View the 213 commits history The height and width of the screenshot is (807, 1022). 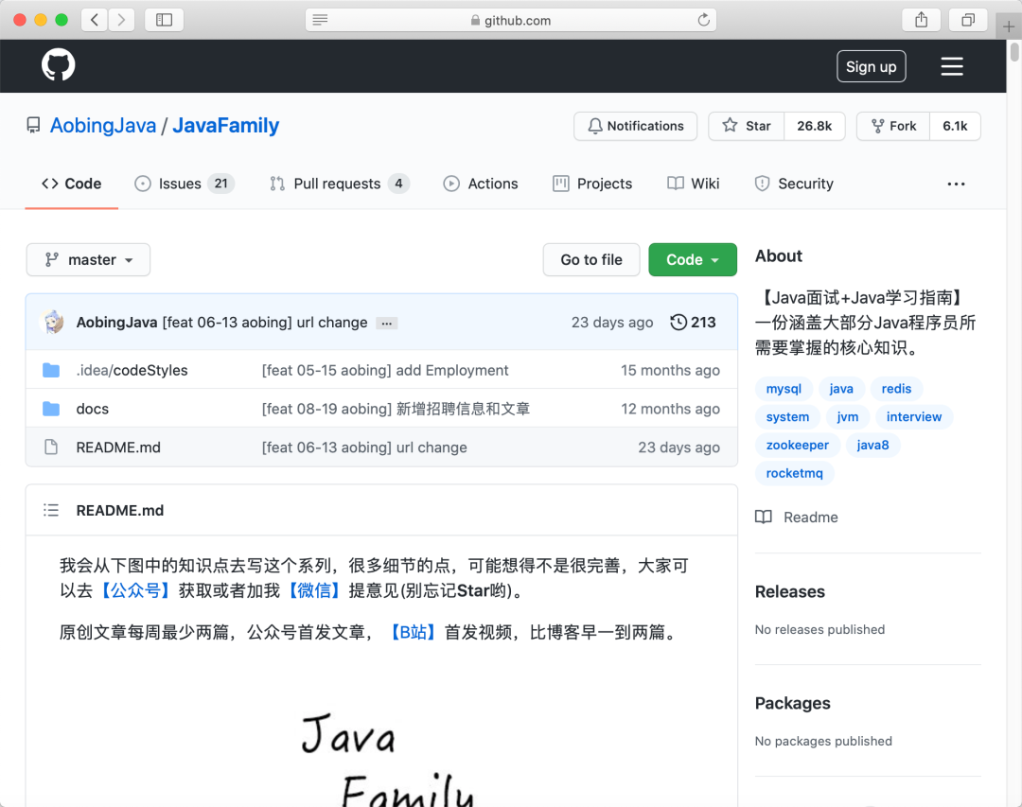[693, 322]
